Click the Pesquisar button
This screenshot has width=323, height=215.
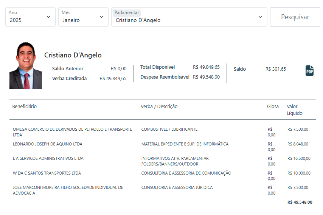(295, 17)
